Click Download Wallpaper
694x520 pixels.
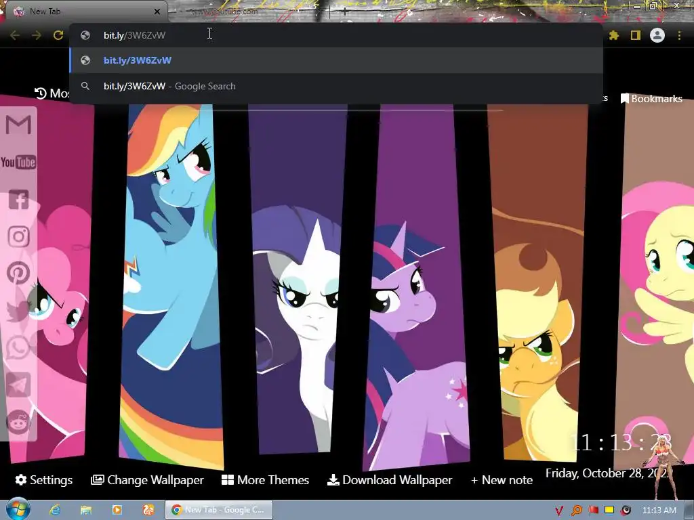pos(390,480)
